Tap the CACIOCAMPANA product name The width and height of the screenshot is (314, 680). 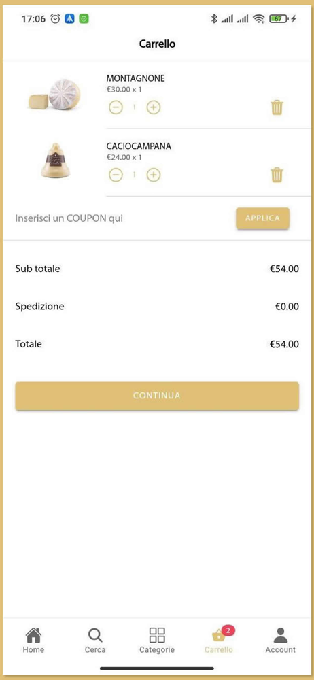(139, 146)
